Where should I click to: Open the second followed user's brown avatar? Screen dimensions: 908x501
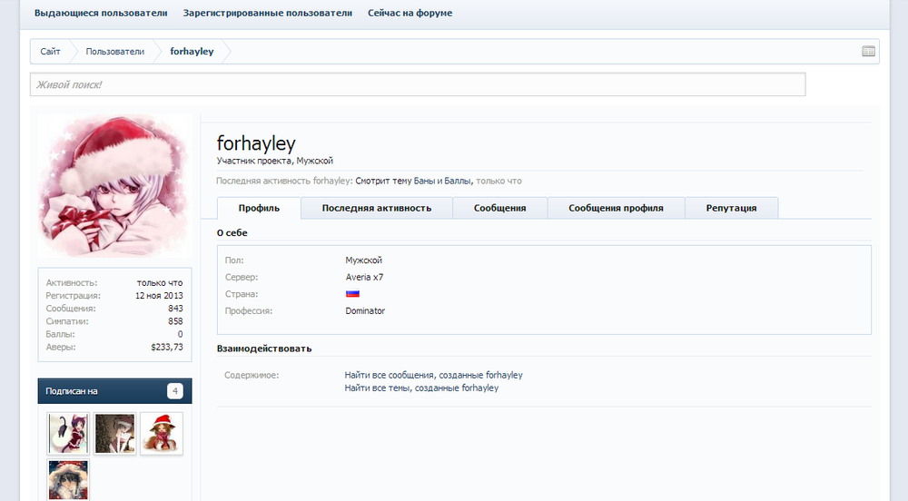coord(114,434)
